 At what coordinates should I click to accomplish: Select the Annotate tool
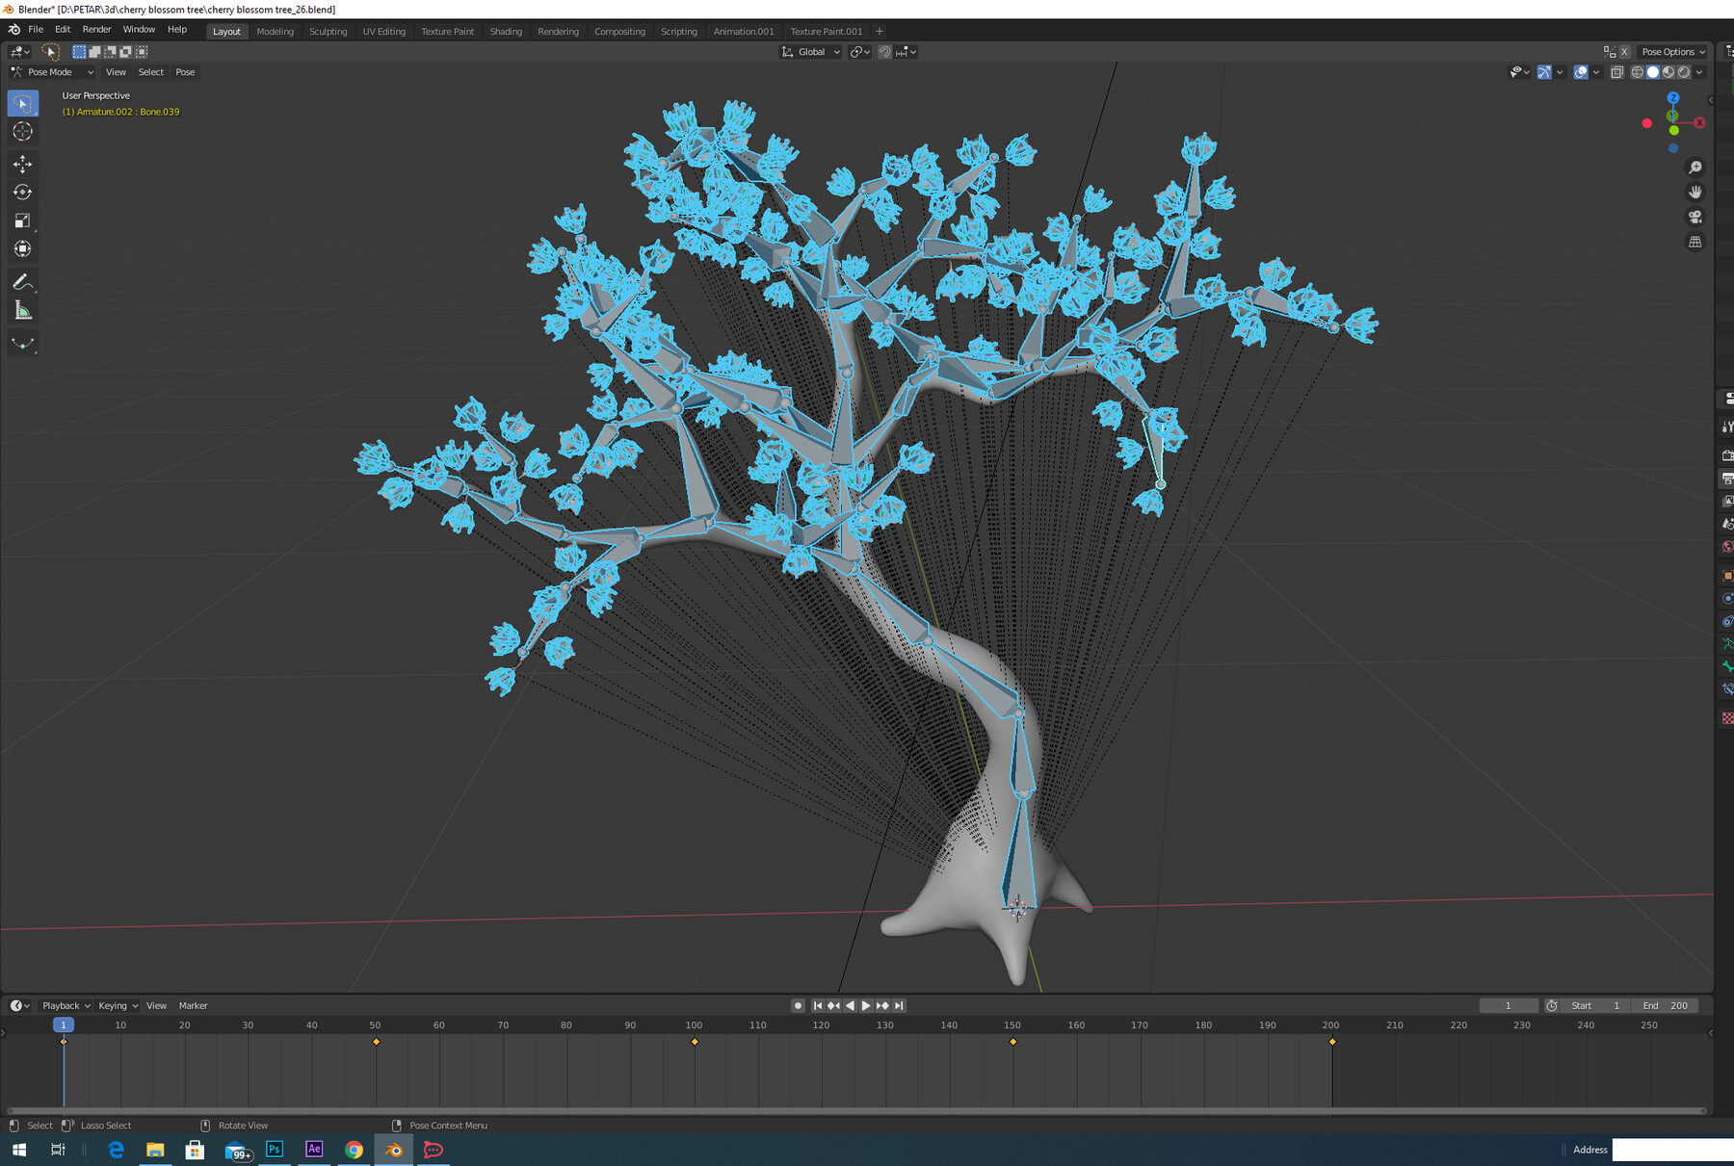click(x=22, y=281)
